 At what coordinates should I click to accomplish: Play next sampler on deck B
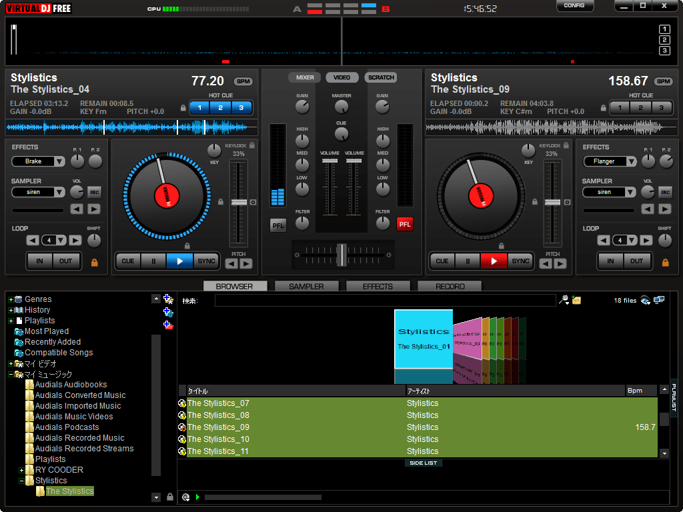click(665, 209)
